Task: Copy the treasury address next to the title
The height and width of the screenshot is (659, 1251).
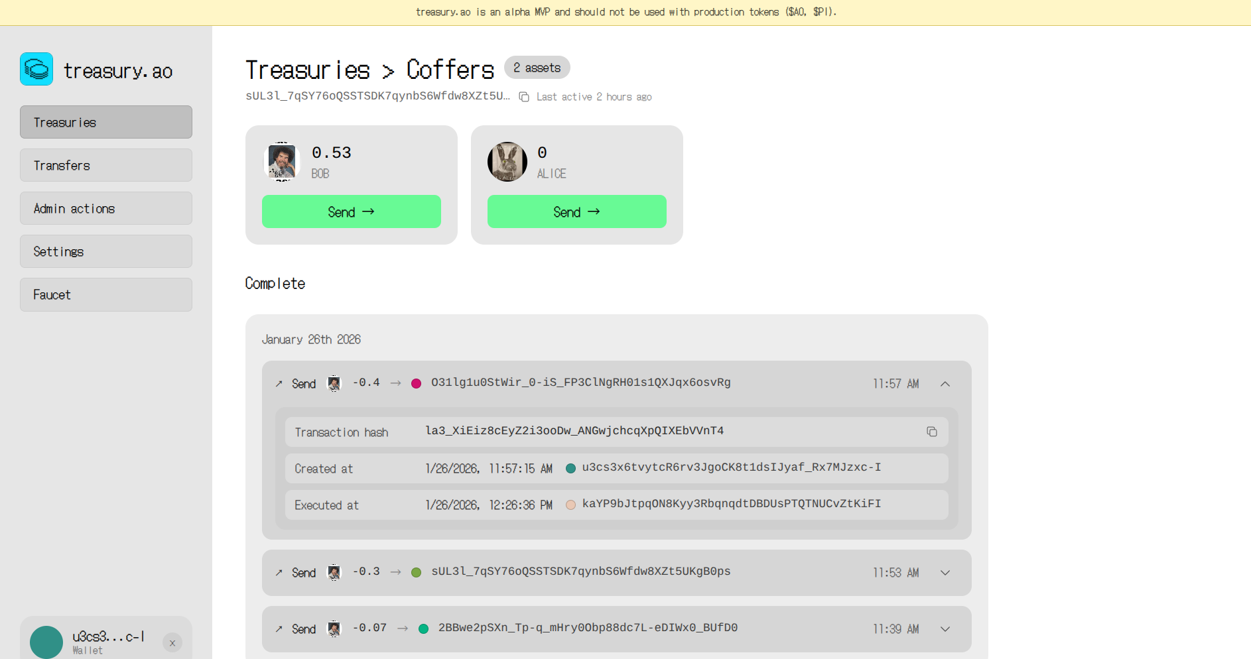Action: pos(524,97)
